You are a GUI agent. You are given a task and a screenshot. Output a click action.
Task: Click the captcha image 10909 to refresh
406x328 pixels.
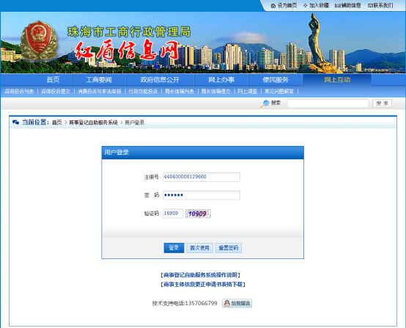pyautogui.click(x=198, y=214)
